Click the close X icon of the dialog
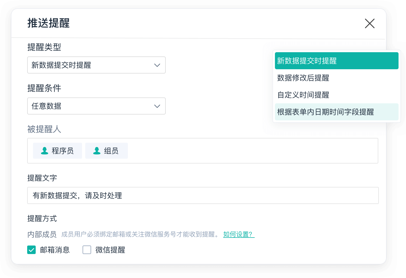406x278 pixels. [x=370, y=23]
